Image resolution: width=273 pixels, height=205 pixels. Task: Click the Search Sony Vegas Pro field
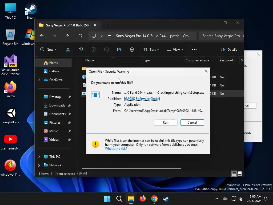point(221,36)
